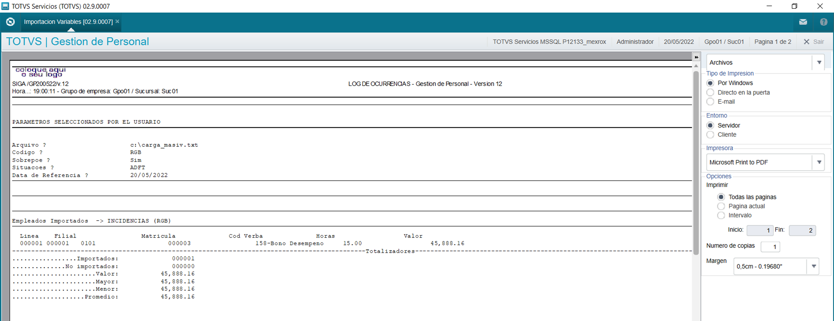The image size is (834, 321).
Task: Click the c:\carga_masiv.txt file path
Action: pos(164,145)
